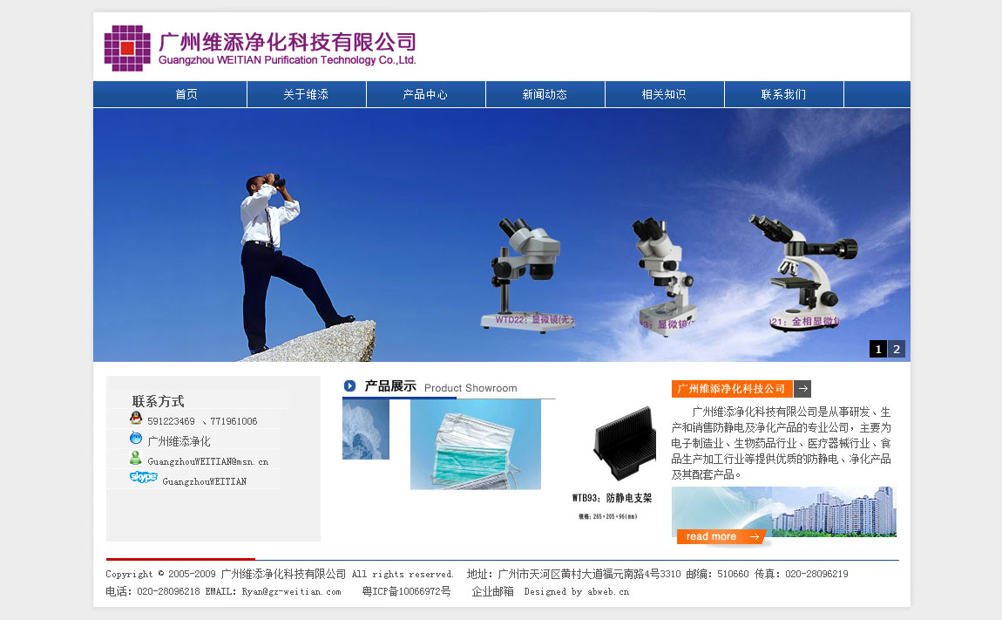The height and width of the screenshot is (620, 1002).
Task: Go to 产品中心 product center
Action: coord(425,95)
